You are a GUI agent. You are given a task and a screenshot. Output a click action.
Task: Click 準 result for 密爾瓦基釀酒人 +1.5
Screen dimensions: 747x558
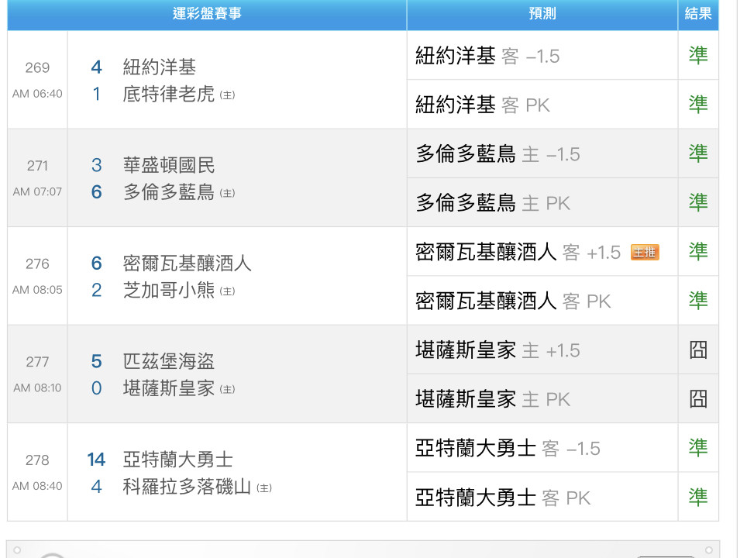698,252
